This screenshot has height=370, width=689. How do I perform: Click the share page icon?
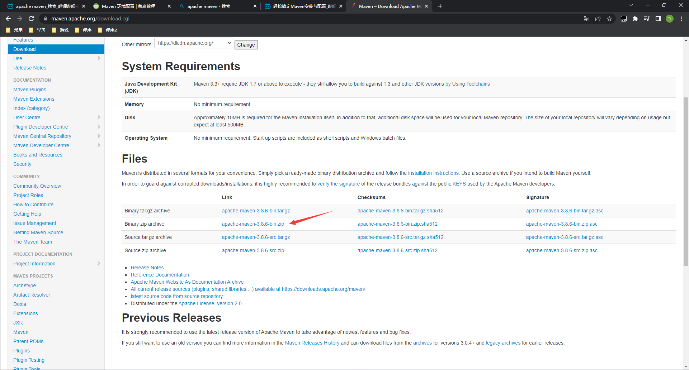coord(598,19)
